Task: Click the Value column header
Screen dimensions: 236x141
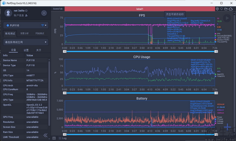Action: pos(30,55)
